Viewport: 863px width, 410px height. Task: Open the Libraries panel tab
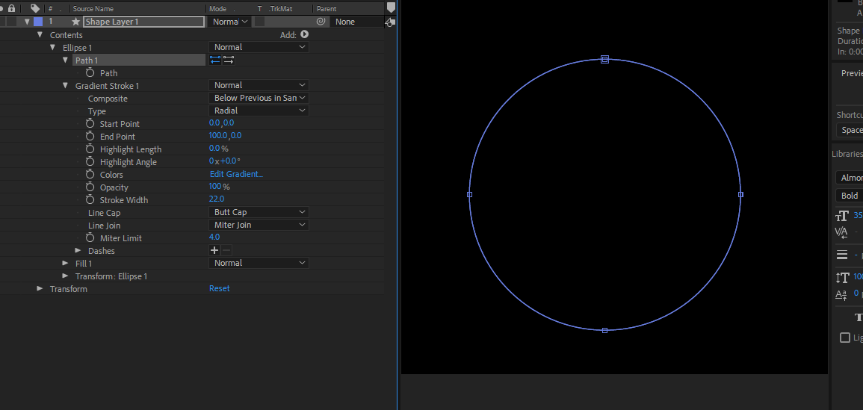coord(847,154)
